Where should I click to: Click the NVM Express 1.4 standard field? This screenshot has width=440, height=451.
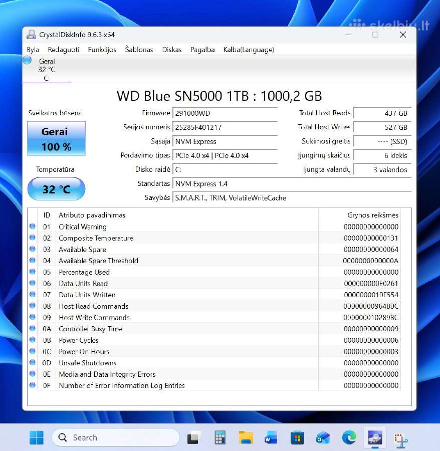pyautogui.click(x=292, y=183)
